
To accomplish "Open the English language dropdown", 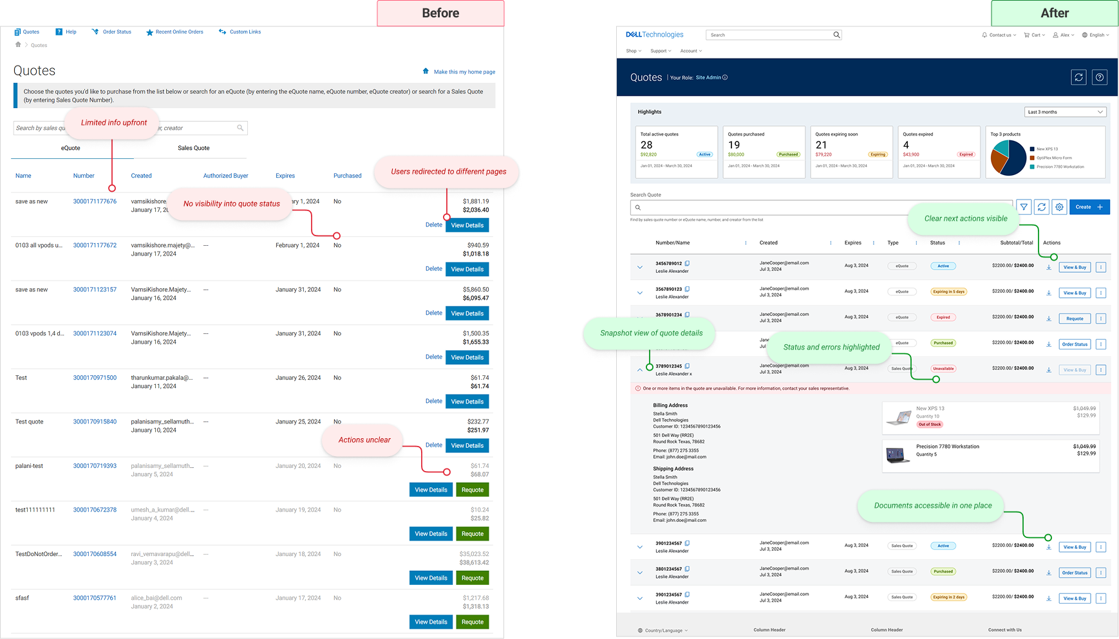I will click(x=1096, y=35).
